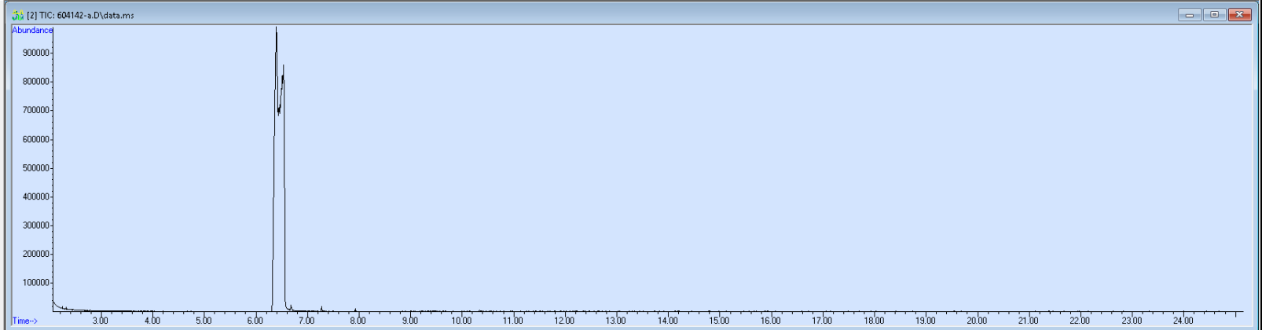This screenshot has height=330, width=1262.
Task: Click the 24.00 time axis label
Action: click(1183, 321)
